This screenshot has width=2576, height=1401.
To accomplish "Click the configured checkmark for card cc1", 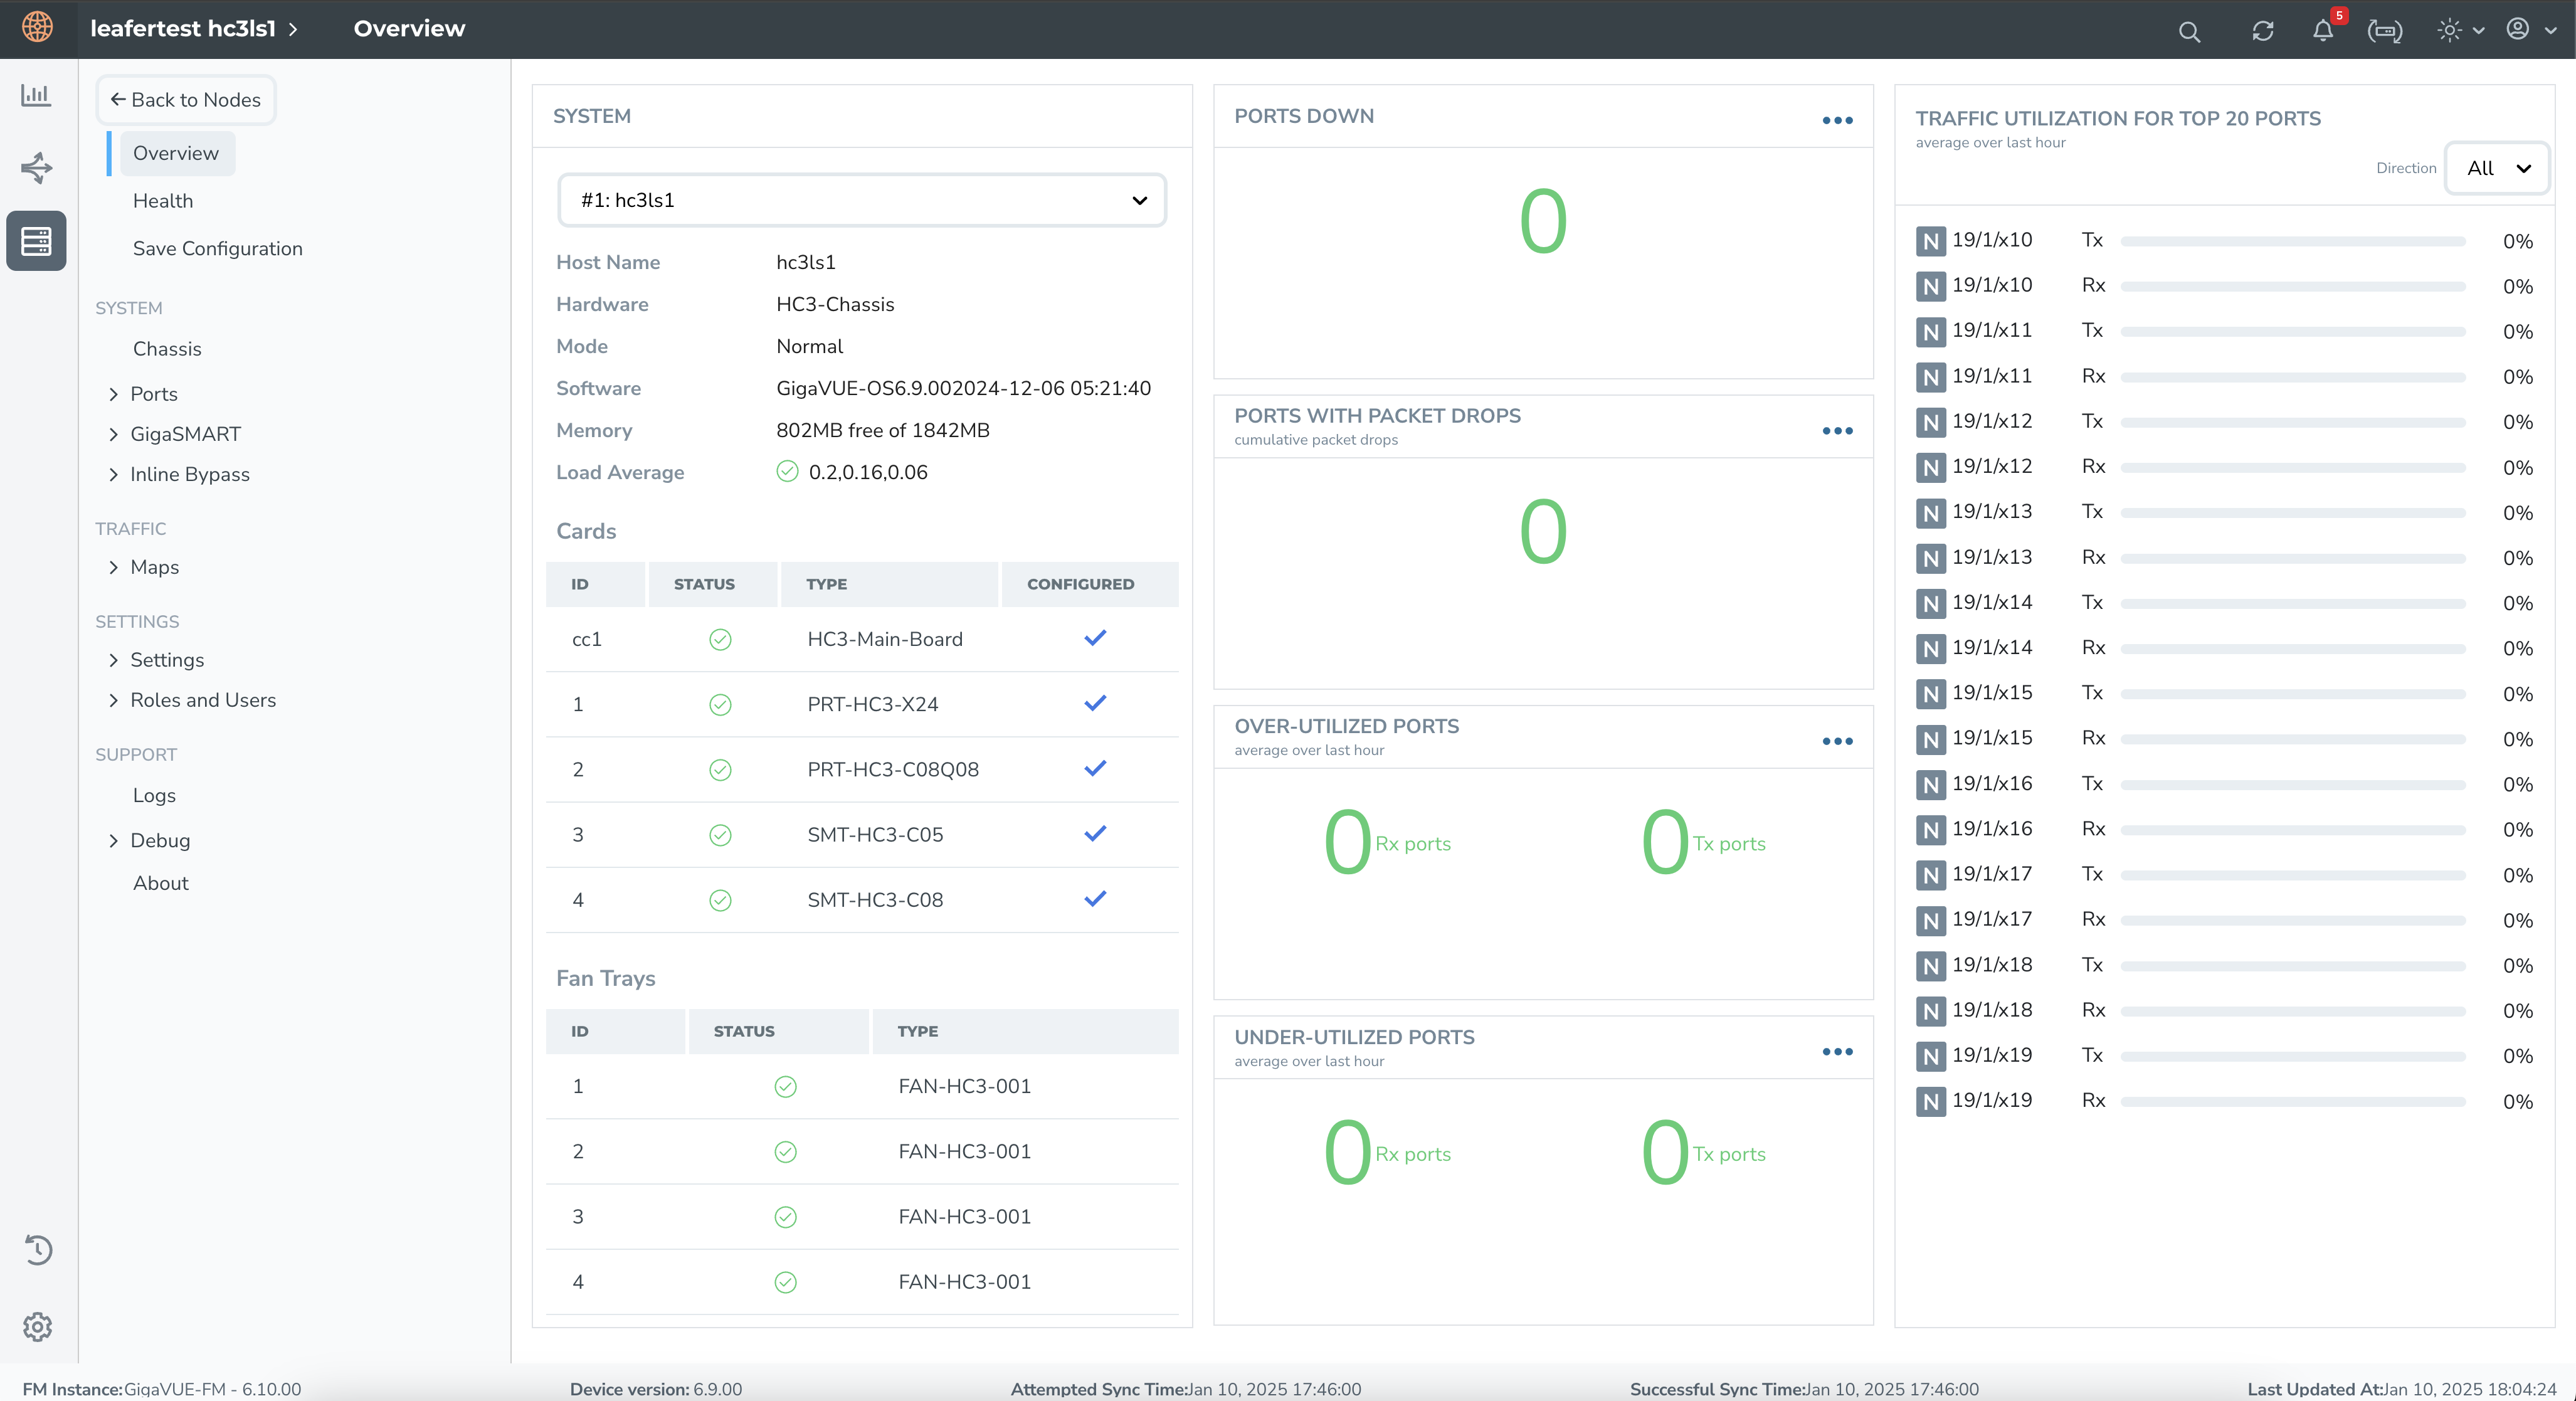I will [1095, 638].
